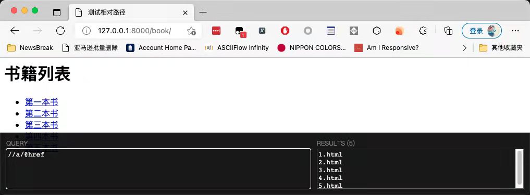View site information icon in address bar
The image size is (530, 195).
coord(87,31)
